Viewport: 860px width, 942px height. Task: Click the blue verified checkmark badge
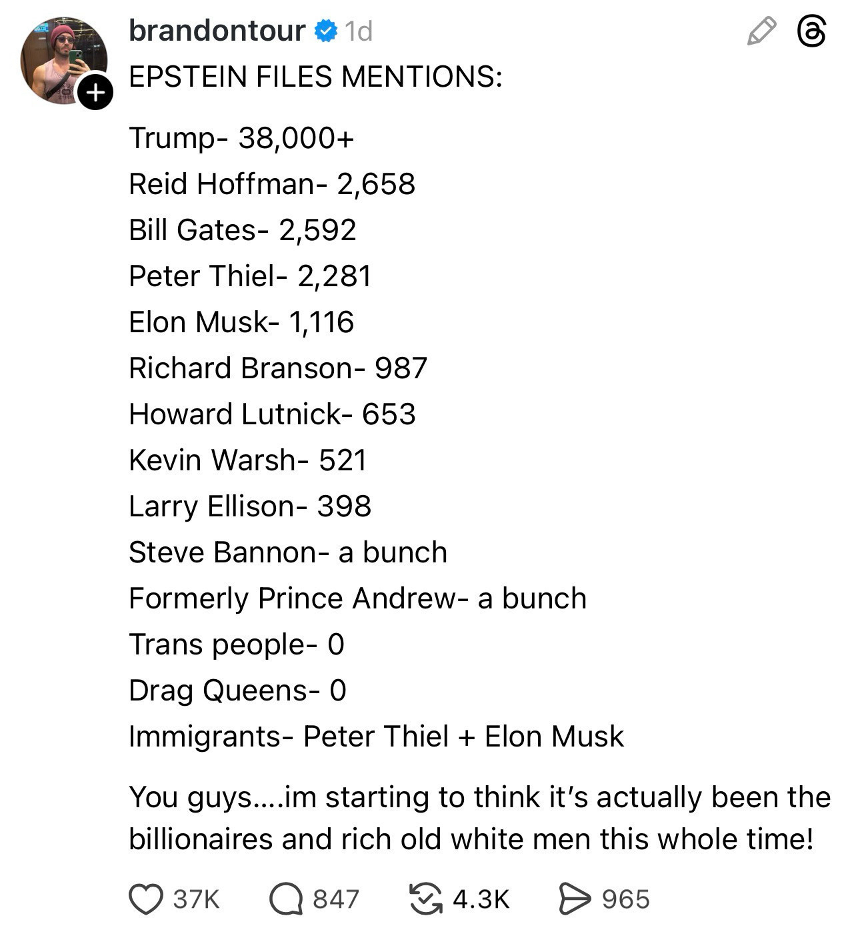325,31
